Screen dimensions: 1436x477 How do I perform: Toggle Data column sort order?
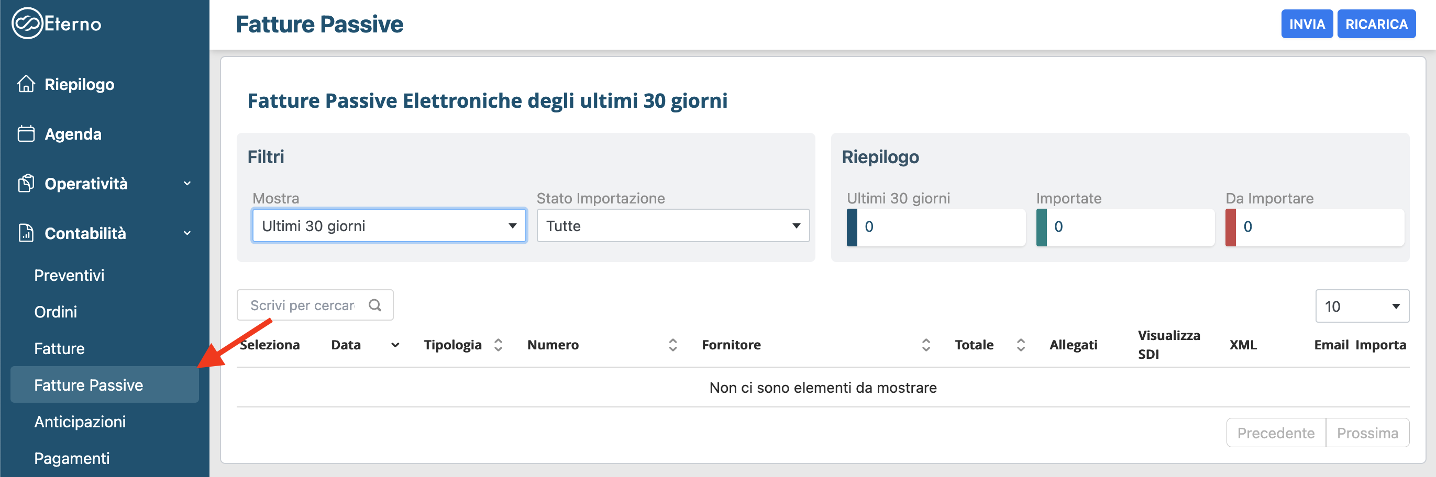tap(395, 345)
